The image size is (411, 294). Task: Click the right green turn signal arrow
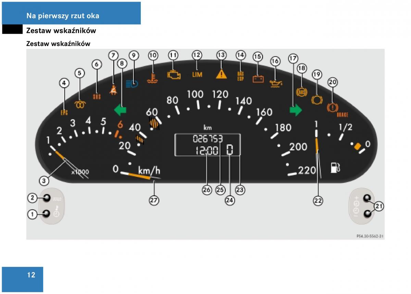pyautogui.click(x=296, y=110)
